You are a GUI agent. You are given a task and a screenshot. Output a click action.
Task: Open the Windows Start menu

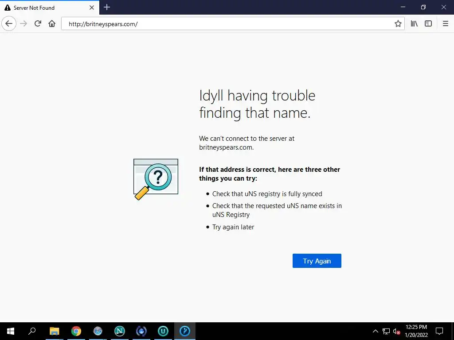pos(11,331)
